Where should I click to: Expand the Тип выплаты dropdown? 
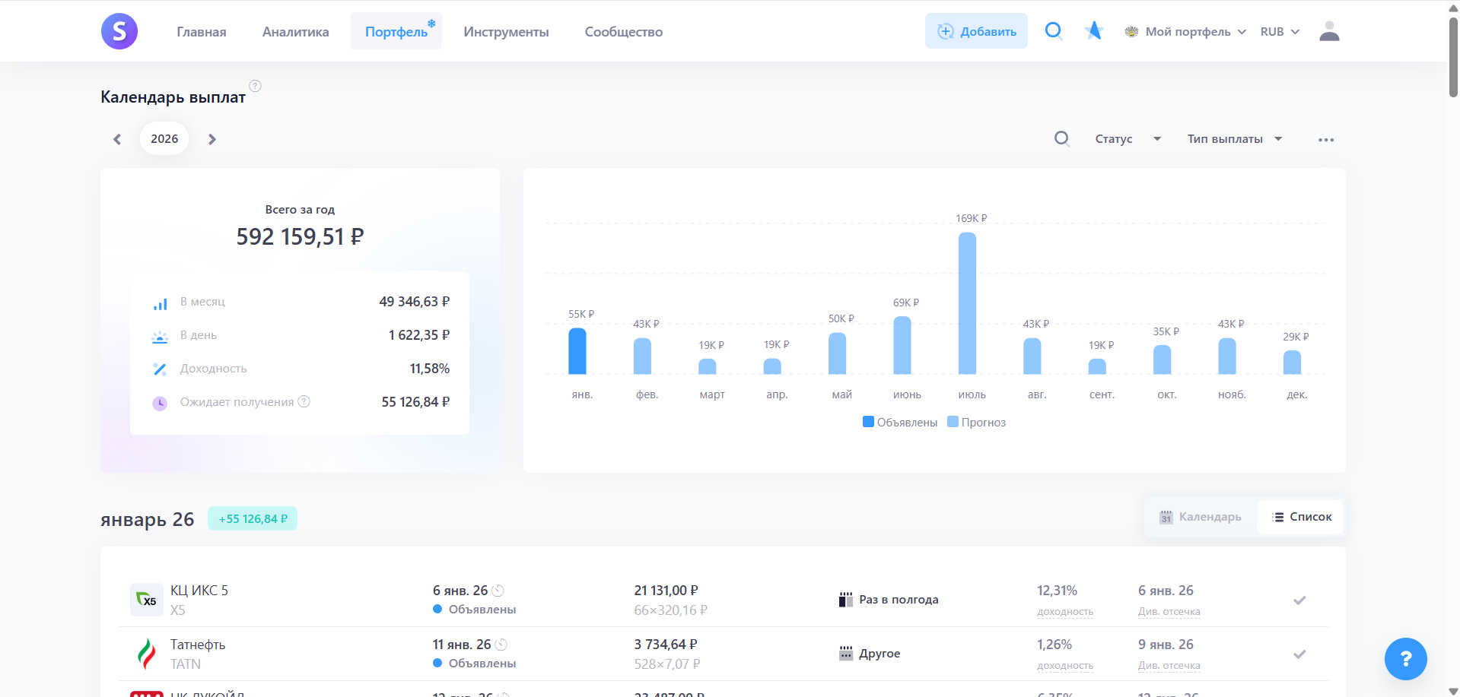click(1234, 139)
